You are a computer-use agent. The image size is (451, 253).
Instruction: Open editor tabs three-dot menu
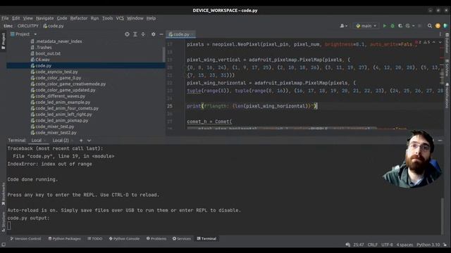tap(440, 34)
